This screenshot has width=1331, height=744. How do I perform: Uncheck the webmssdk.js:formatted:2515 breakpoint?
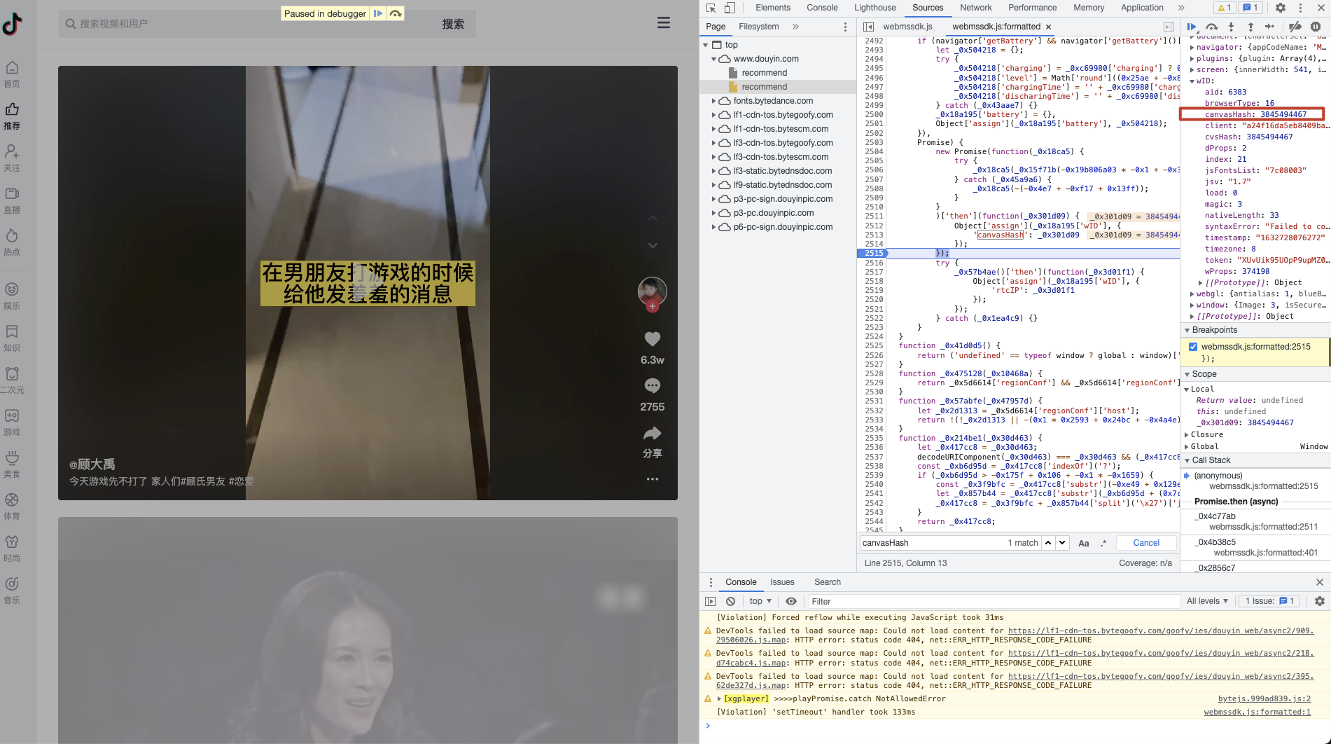pyautogui.click(x=1193, y=347)
